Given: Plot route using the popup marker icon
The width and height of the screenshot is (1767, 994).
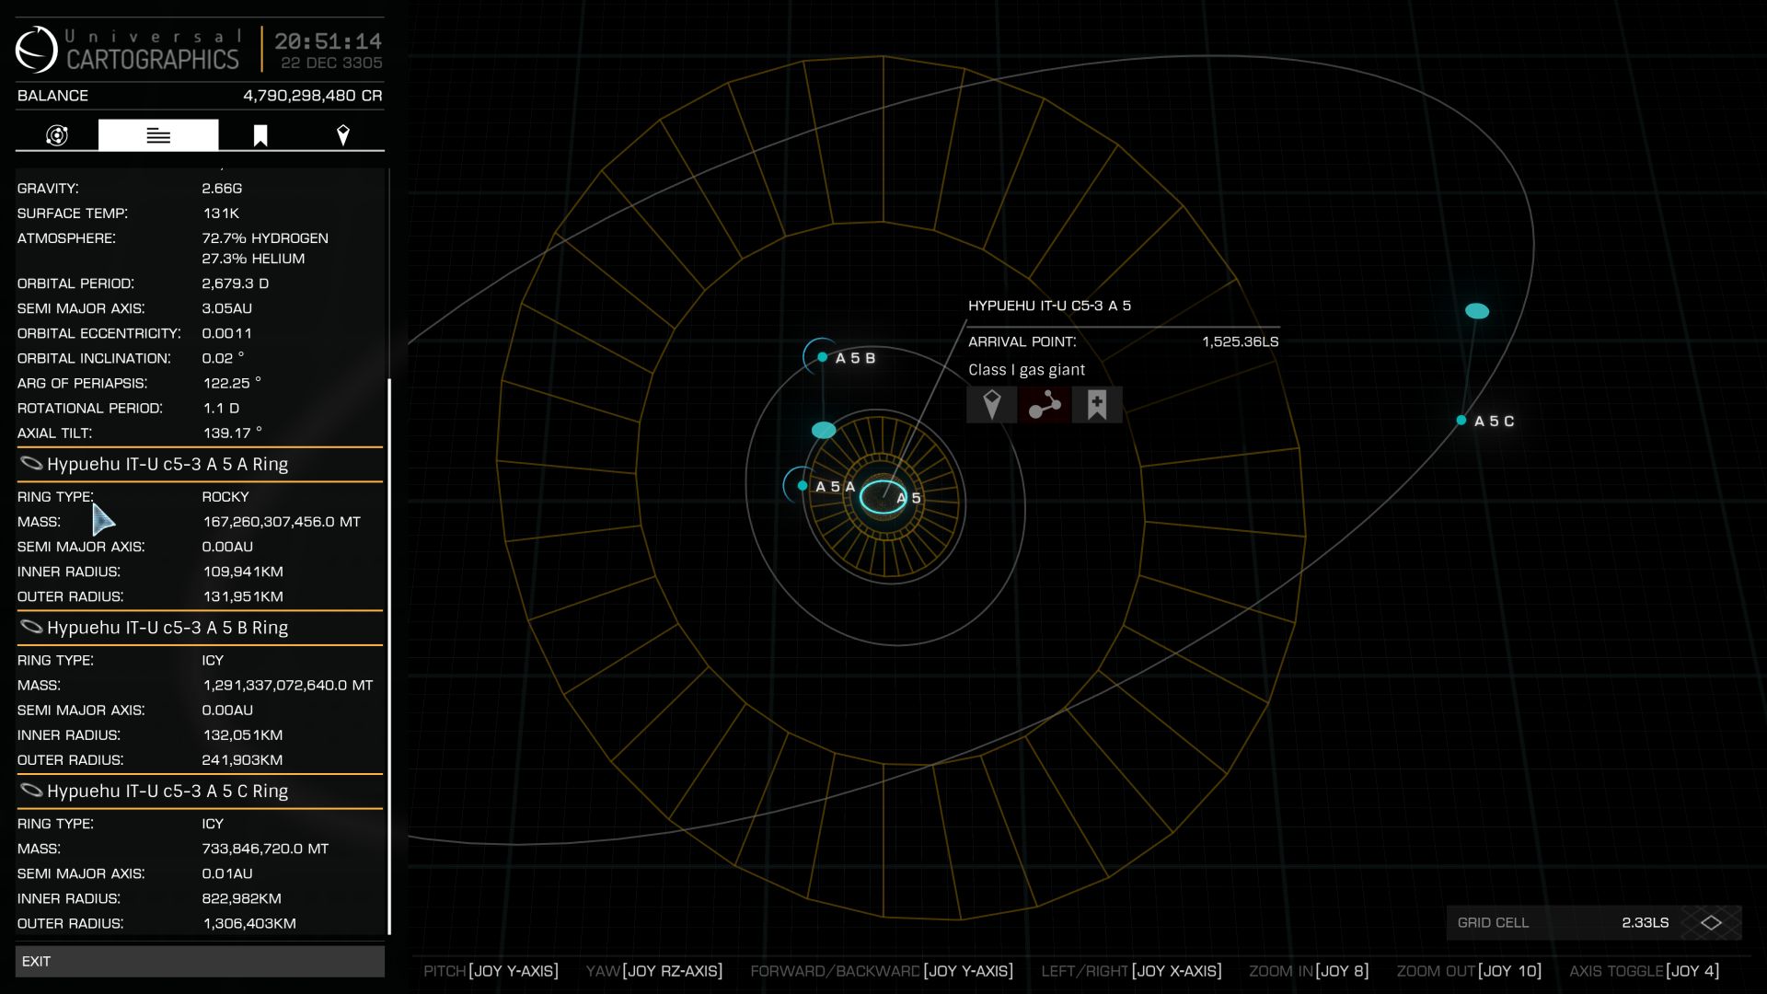Looking at the screenshot, I should coord(991,405).
